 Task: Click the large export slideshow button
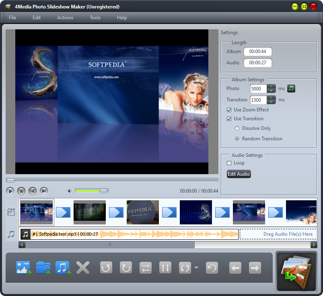296,272
